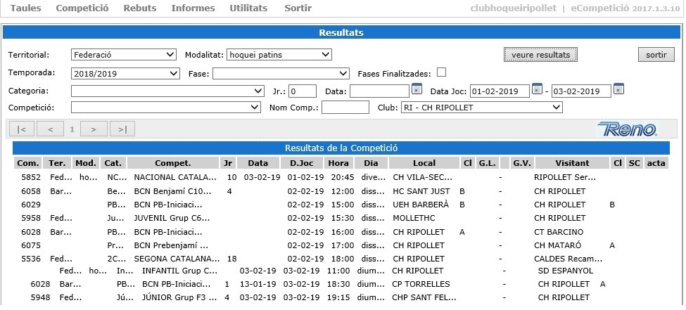Expand the Temporada dropdown showing 2018/2019

pos(125,73)
